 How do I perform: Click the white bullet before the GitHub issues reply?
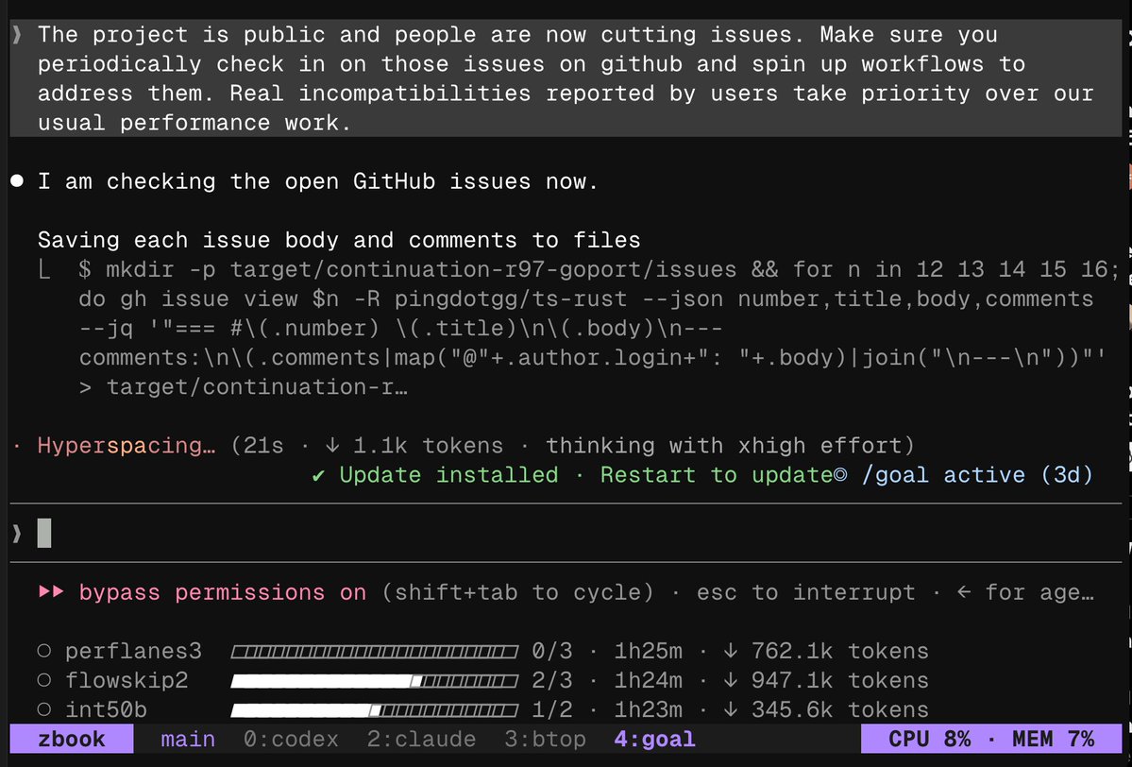(x=17, y=181)
